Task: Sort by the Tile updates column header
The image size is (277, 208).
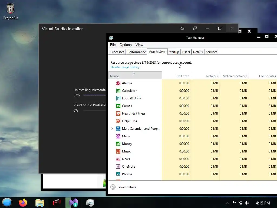Action: [263, 76]
